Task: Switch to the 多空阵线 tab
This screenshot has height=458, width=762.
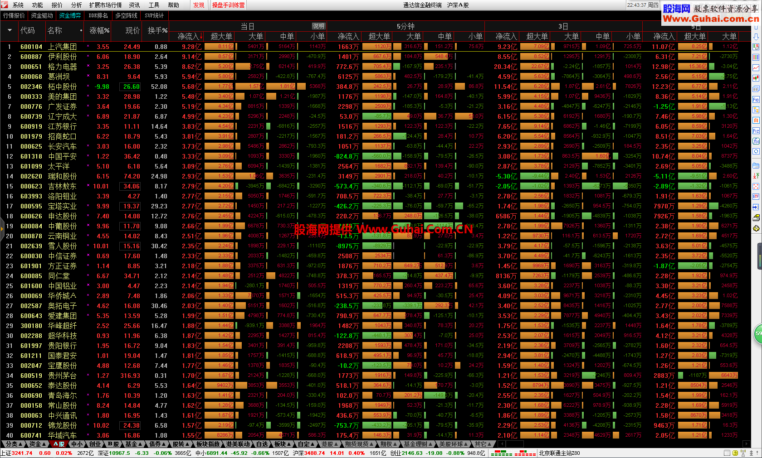Action: pos(126,15)
